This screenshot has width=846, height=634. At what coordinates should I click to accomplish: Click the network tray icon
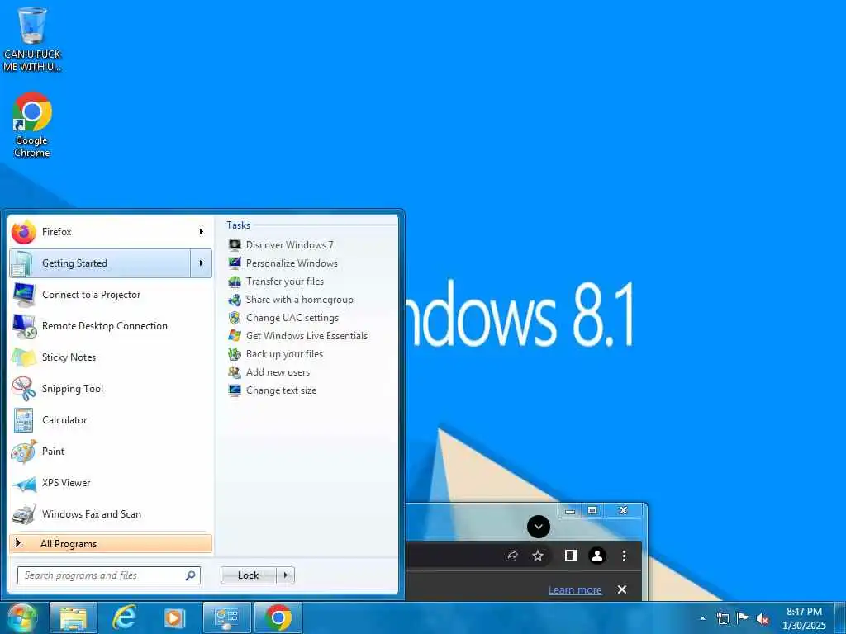point(722,618)
